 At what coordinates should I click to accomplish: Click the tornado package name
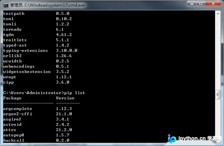pos(12,29)
